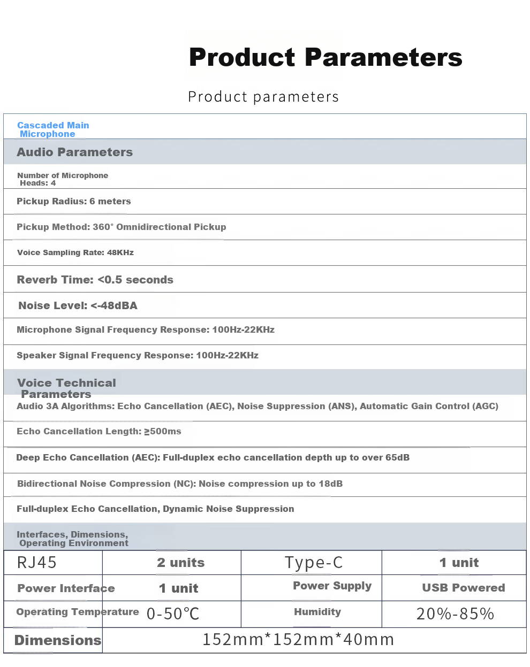Click 'Interfaces, Dimensions, Operating Environment' section header
The image size is (530, 667).
point(265,537)
